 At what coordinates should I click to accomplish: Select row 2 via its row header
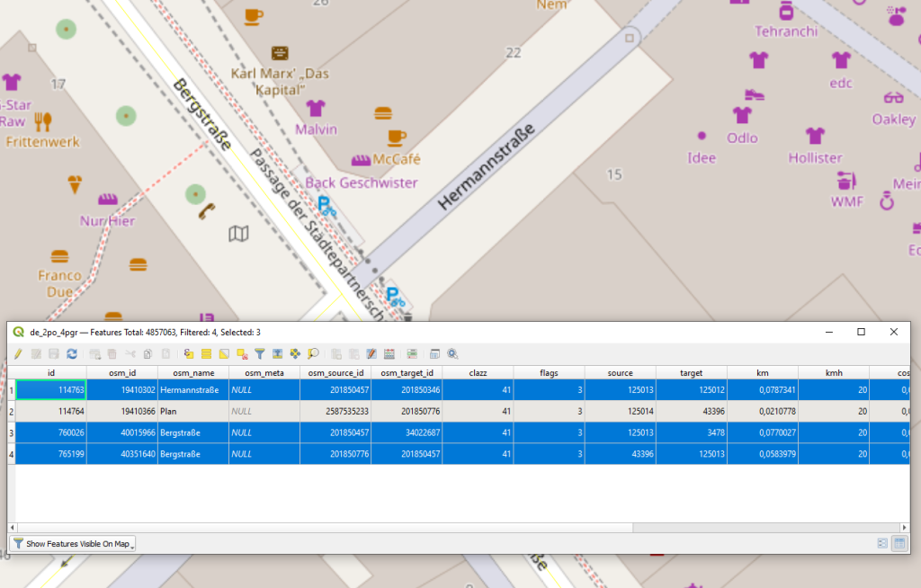(11, 411)
